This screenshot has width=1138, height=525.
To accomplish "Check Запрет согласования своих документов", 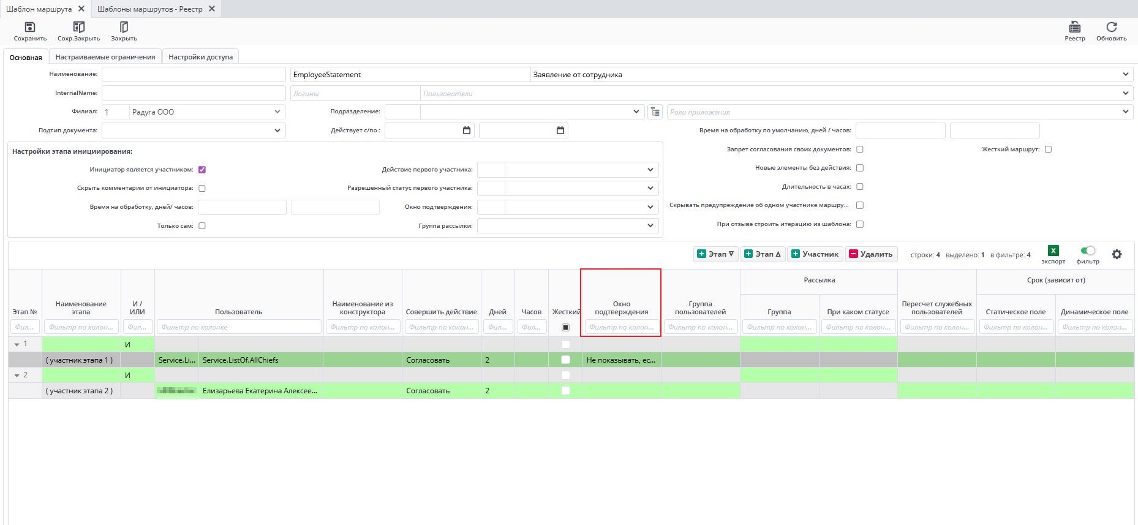I will click(860, 149).
